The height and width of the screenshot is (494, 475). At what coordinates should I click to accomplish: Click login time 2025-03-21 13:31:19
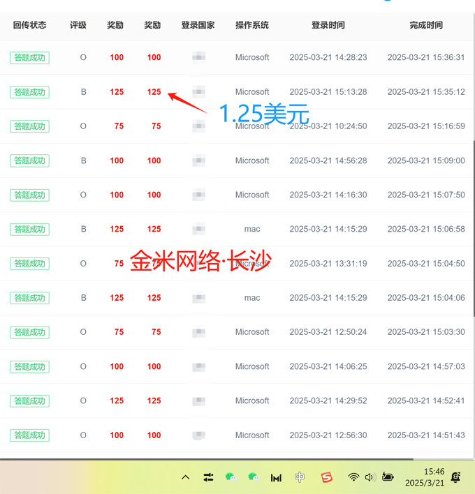pyautogui.click(x=328, y=263)
